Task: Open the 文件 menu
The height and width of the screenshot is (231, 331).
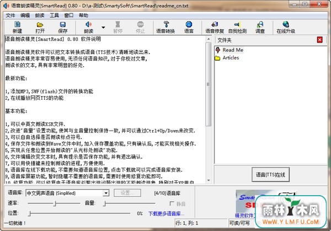Action: pos(10,15)
